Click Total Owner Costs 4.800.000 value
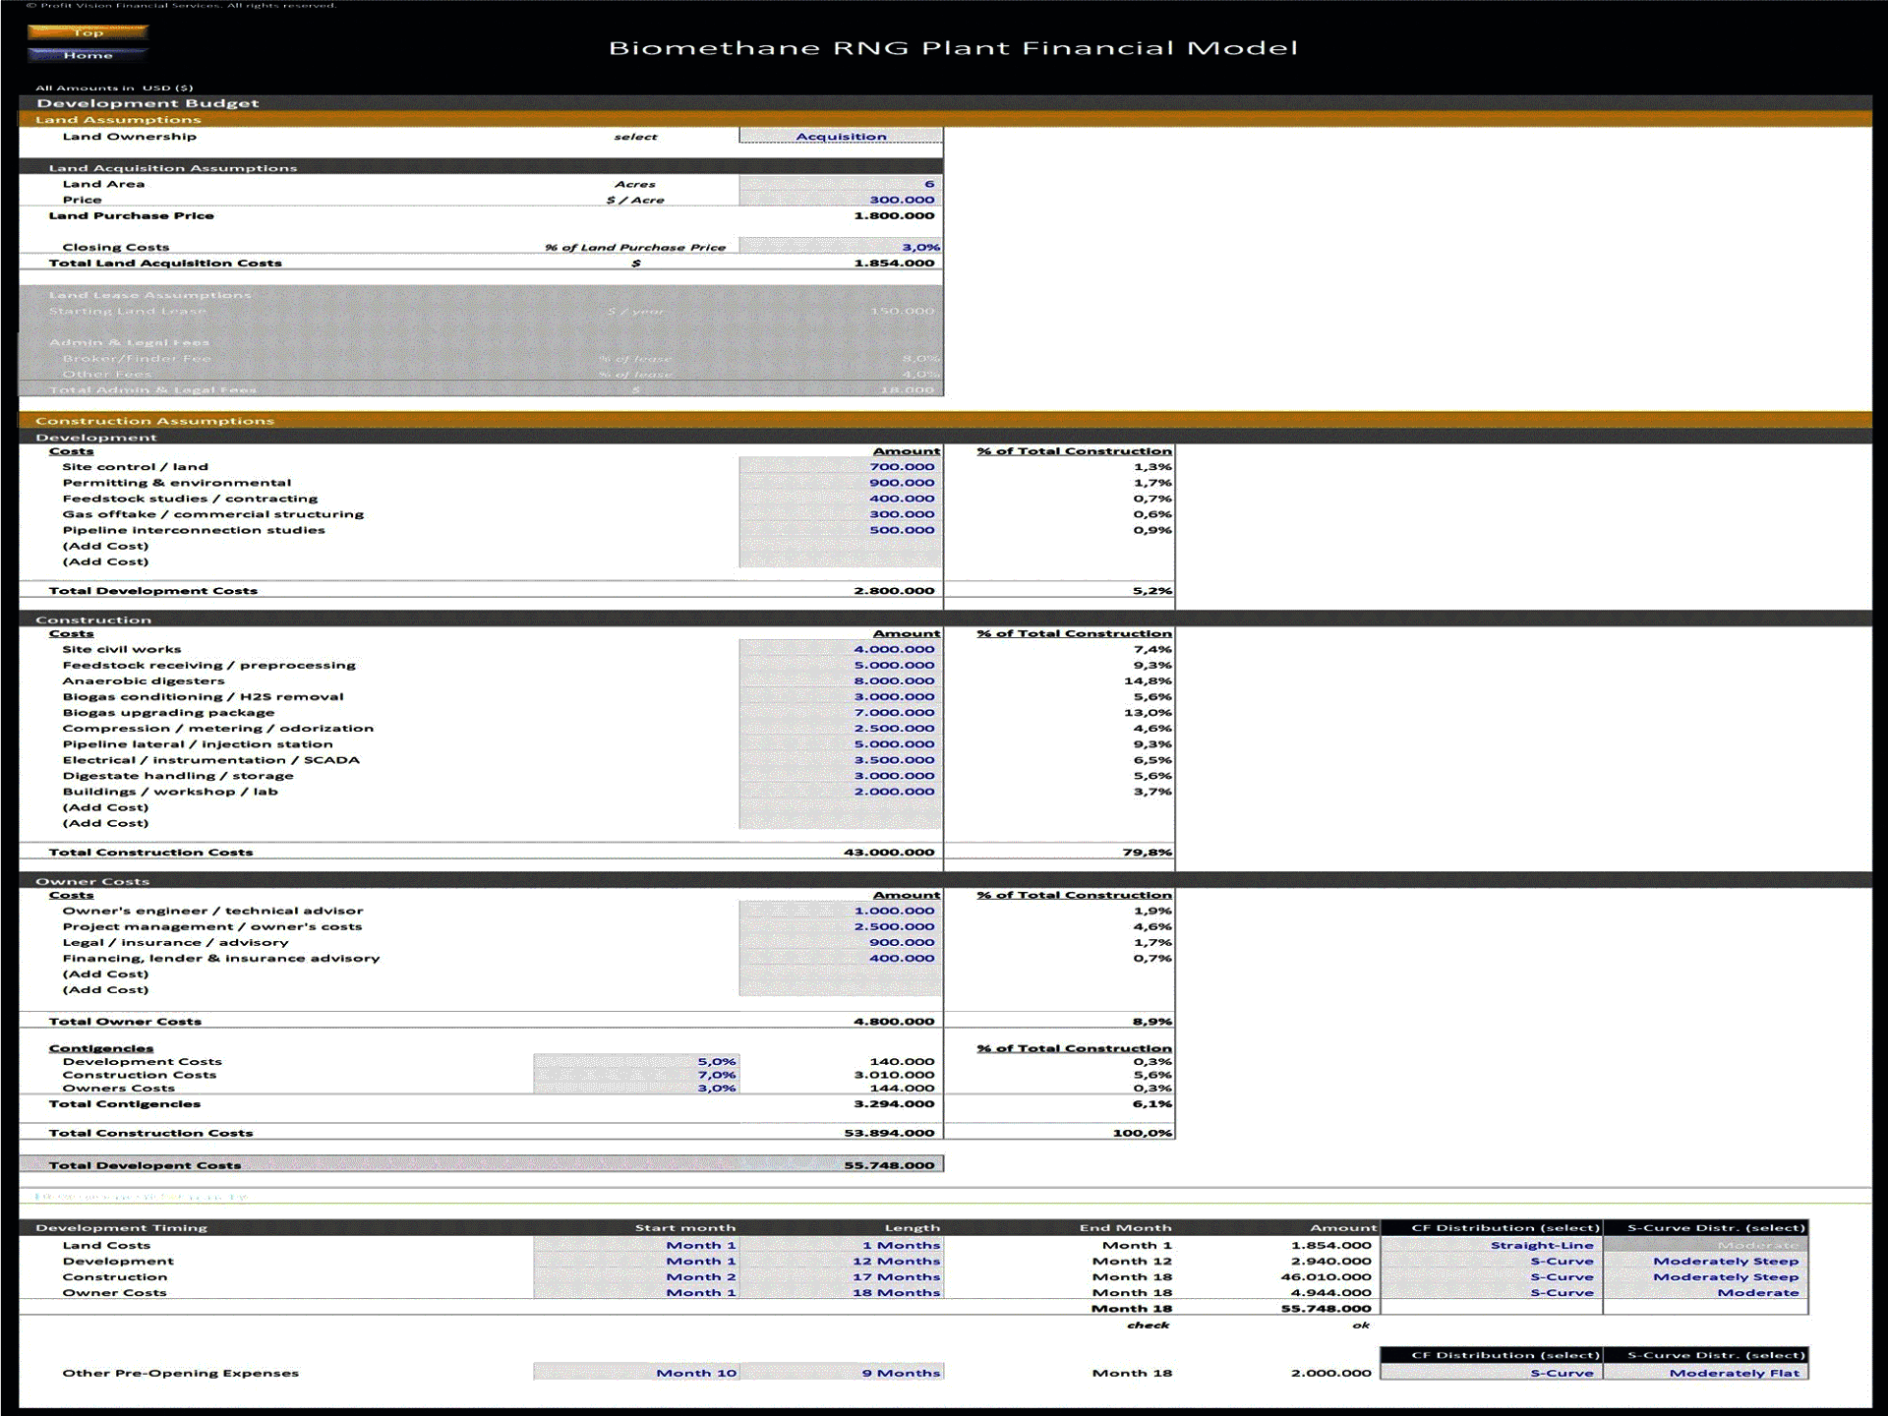The height and width of the screenshot is (1416, 1888). point(894,1022)
